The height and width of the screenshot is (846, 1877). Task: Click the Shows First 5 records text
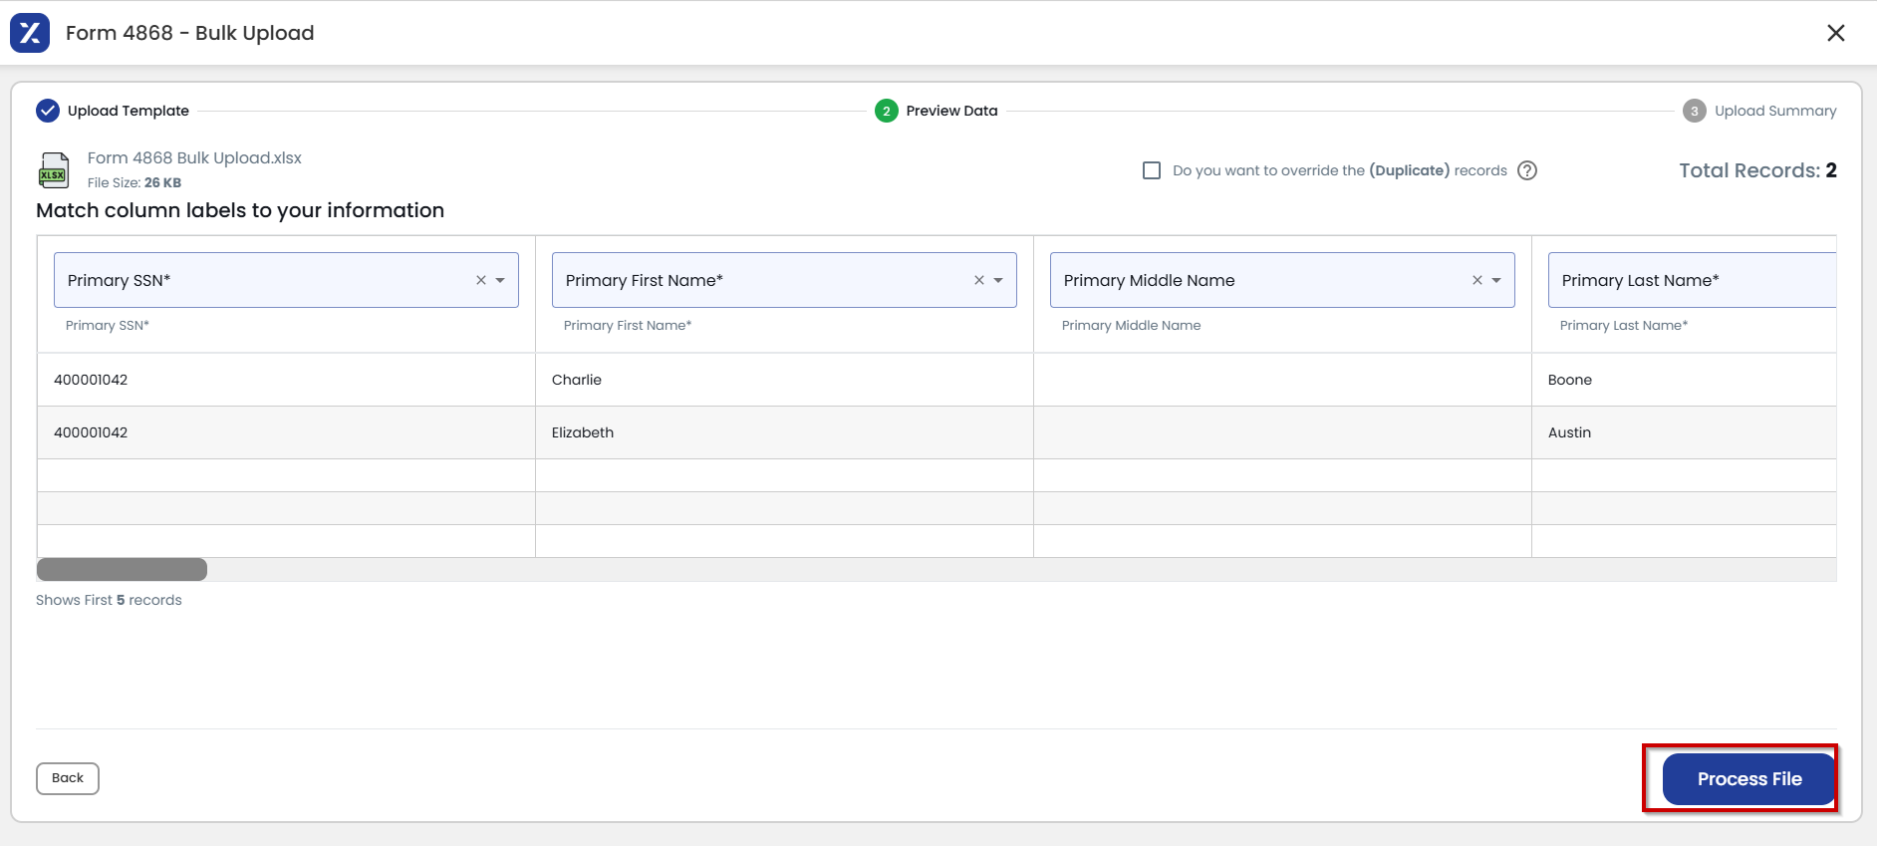(109, 600)
